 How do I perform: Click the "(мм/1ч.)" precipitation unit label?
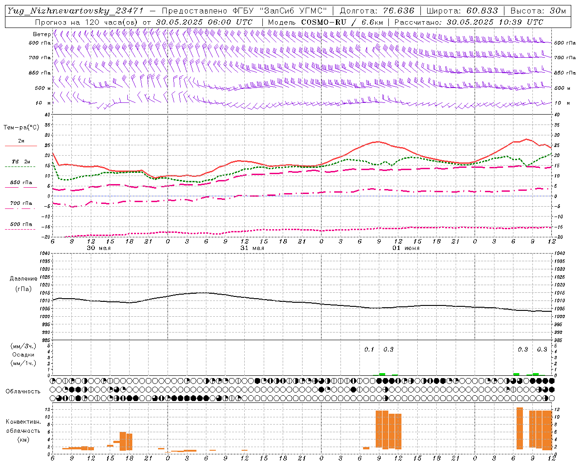click(23, 363)
